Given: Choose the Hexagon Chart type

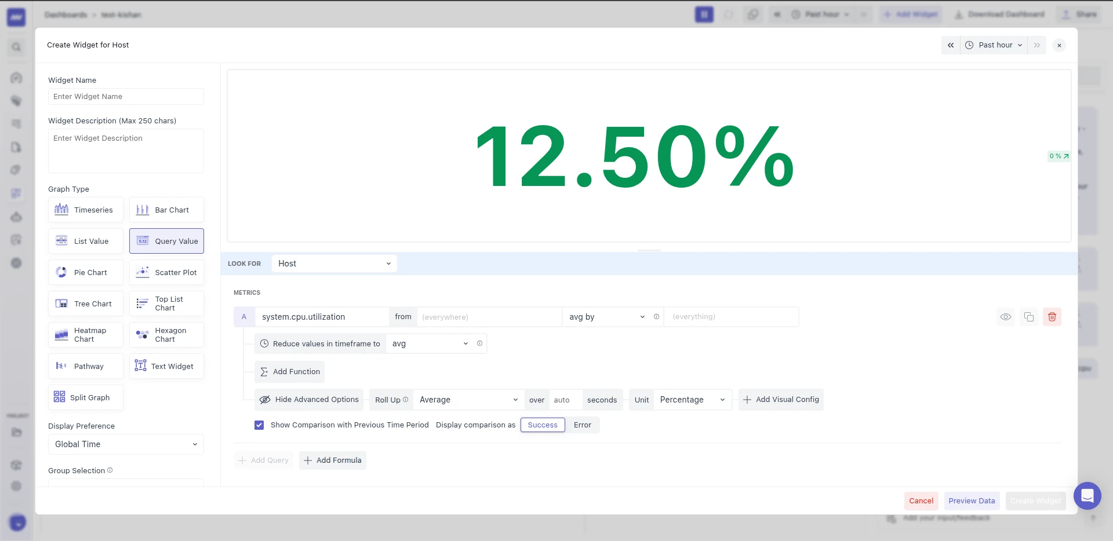Looking at the screenshot, I should click(166, 335).
